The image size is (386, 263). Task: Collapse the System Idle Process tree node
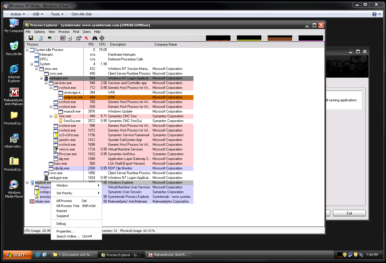[27, 50]
